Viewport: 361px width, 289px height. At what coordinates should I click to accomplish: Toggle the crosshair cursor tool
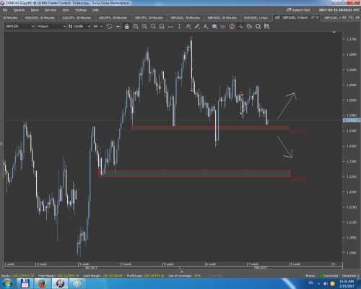pos(240,27)
